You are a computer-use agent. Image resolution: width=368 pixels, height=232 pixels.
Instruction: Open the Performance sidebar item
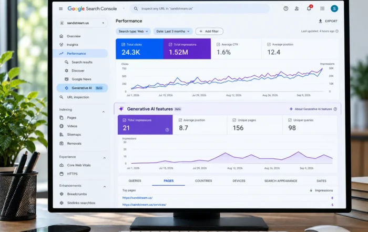point(80,54)
